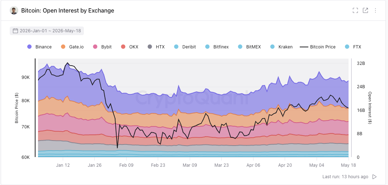Toggle FTX series in legend
The width and height of the screenshot is (388, 185).
(x=353, y=47)
